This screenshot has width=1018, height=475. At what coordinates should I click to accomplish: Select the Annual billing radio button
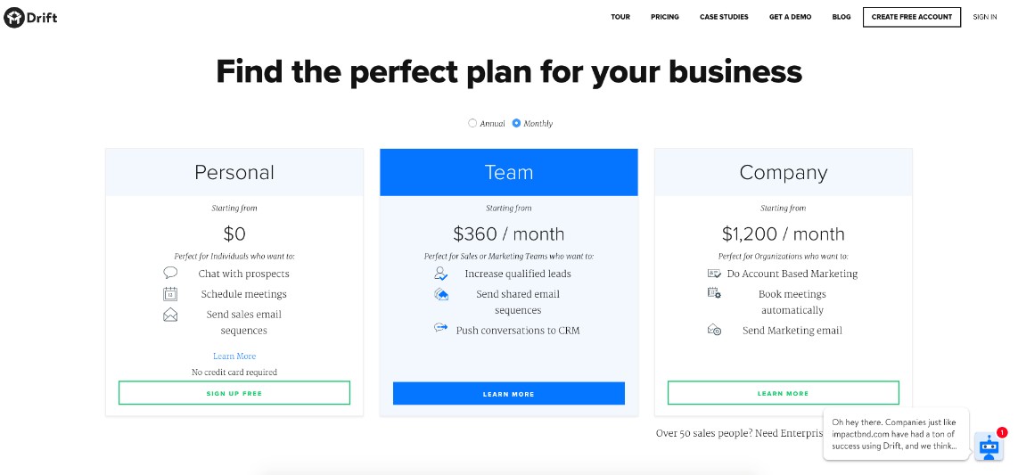(x=472, y=123)
